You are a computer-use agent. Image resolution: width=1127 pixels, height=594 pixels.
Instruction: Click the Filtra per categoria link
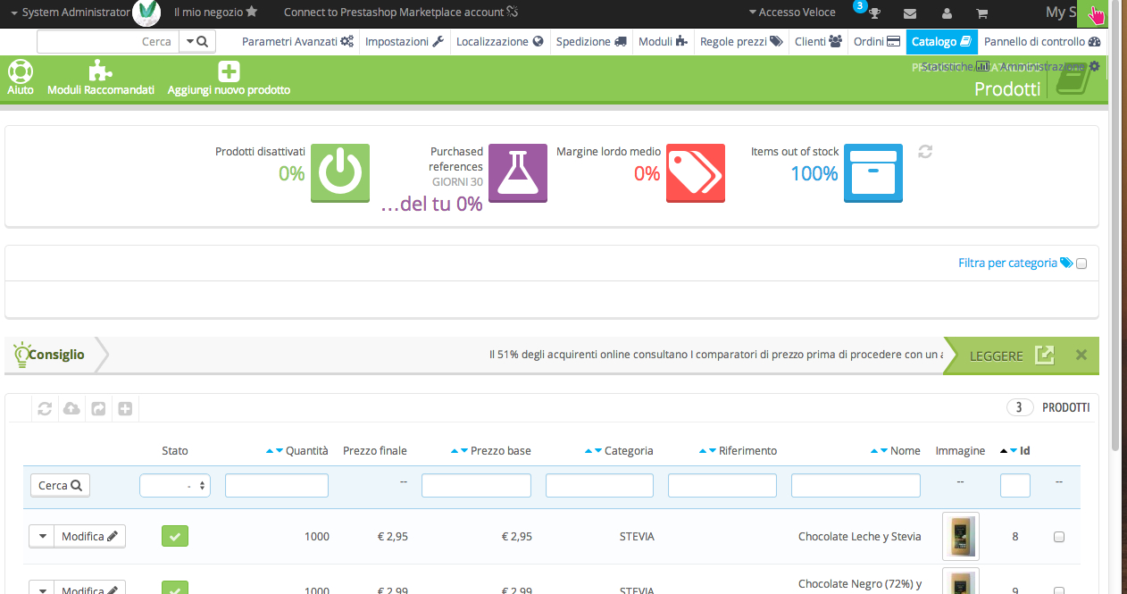pyautogui.click(x=1014, y=263)
